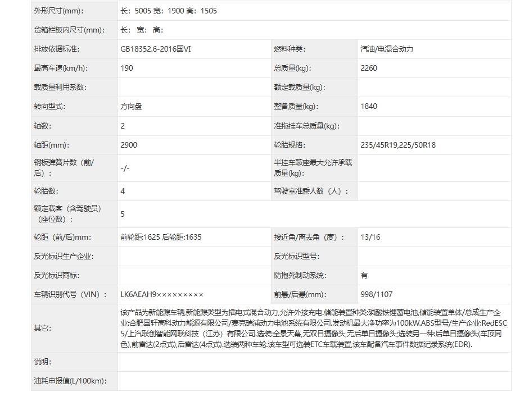Click the tire spec 235/45R19,225/50R18
This screenshot has height=397, width=529.
pyautogui.click(x=397, y=144)
